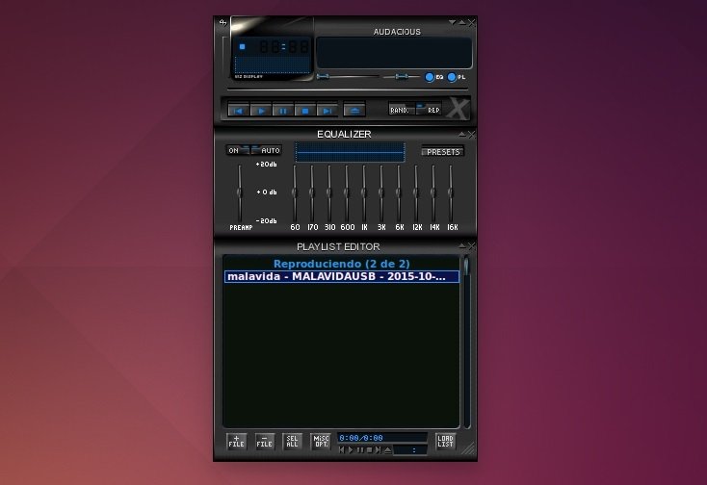Close the Playlist Editor window
The height and width of the screenshot is (485, 707).
coord(471,246)
